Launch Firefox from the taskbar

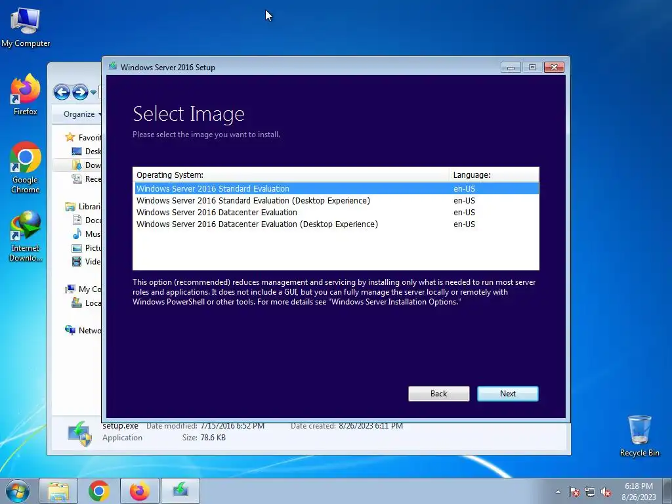[x=140, y=491]
